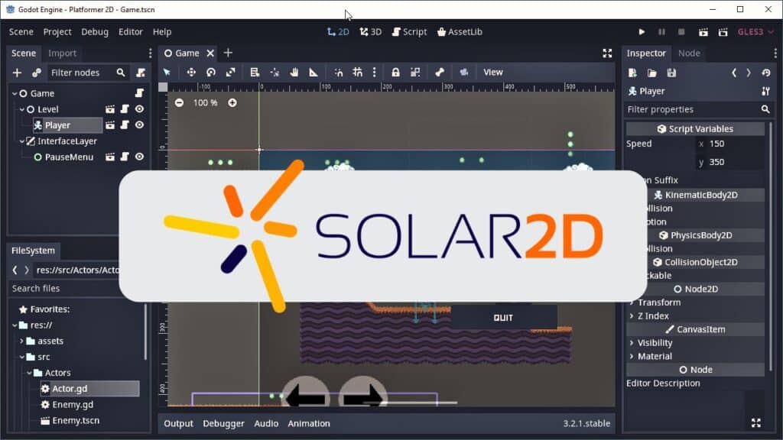783x440 pixels.
Task: Focus the Filter properties field
Action: point(698,109)
